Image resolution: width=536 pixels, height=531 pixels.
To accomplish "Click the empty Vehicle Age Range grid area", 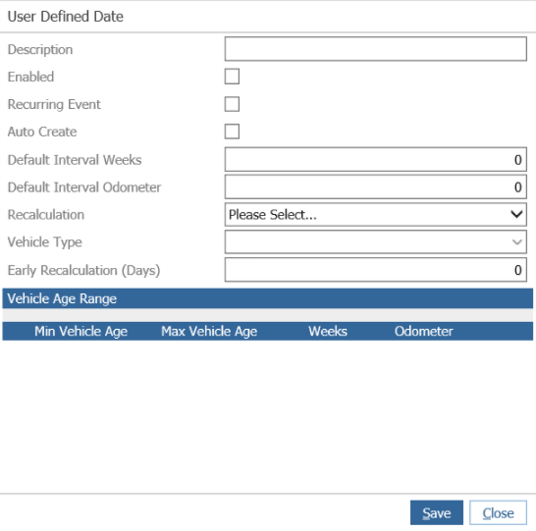I will (x=268, y=415).
